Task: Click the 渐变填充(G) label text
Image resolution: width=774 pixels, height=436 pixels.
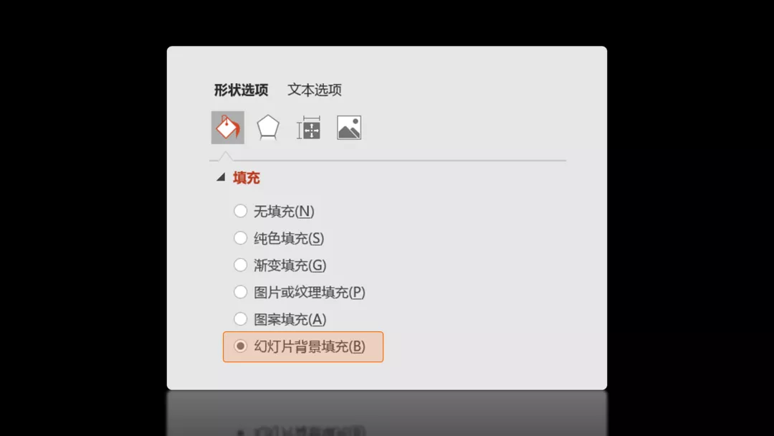Action: tap(290, 265)
